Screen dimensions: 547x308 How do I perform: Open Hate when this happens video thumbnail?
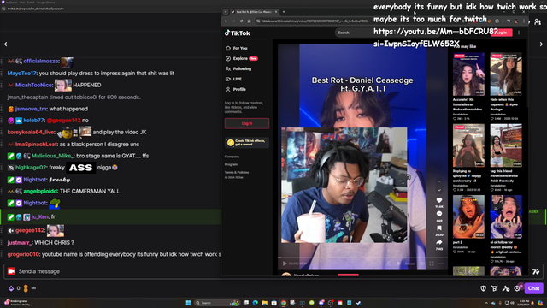click(x=506, y=74)
